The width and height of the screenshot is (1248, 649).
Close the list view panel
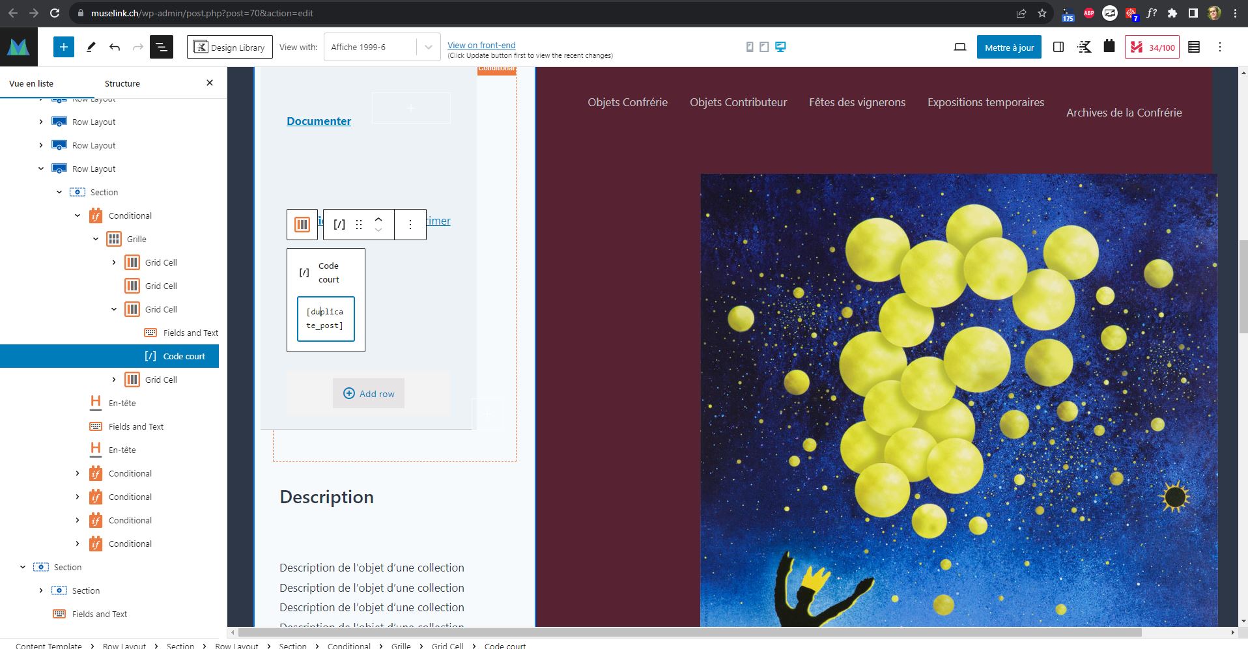210,83
